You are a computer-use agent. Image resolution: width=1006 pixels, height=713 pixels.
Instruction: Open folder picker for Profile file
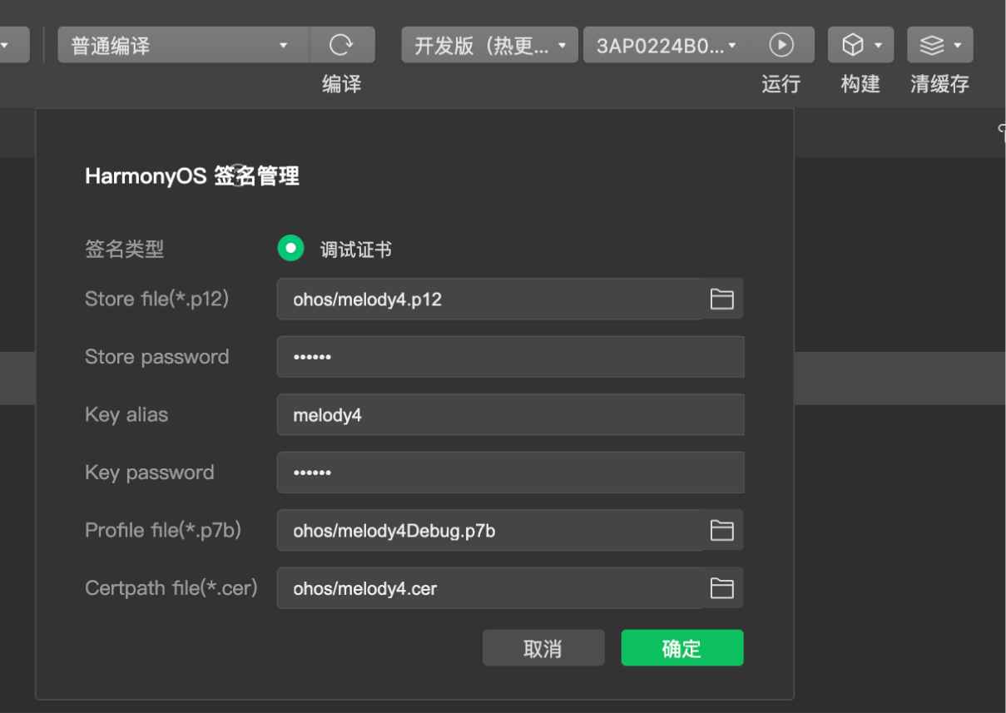pos(721,531)
